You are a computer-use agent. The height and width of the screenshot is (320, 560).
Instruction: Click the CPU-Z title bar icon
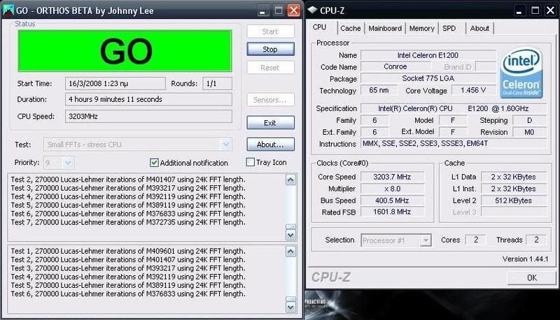[x=312, y=10]
